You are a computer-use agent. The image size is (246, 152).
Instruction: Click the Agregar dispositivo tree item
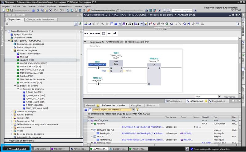point(23,34)
